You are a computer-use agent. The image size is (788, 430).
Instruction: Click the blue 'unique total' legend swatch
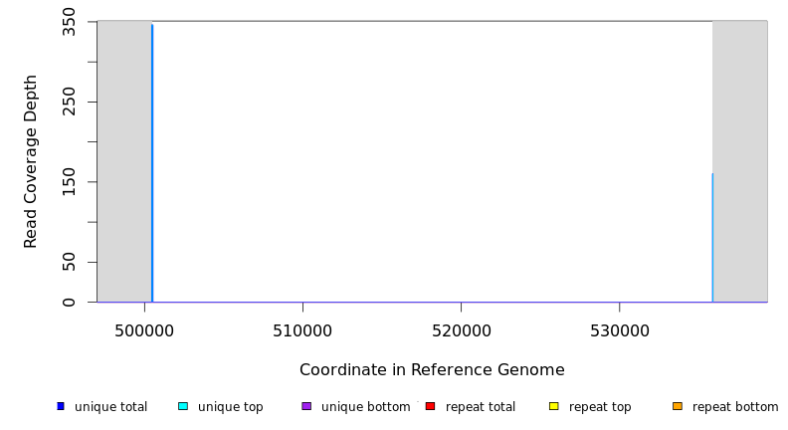click(x=61, y=406)
